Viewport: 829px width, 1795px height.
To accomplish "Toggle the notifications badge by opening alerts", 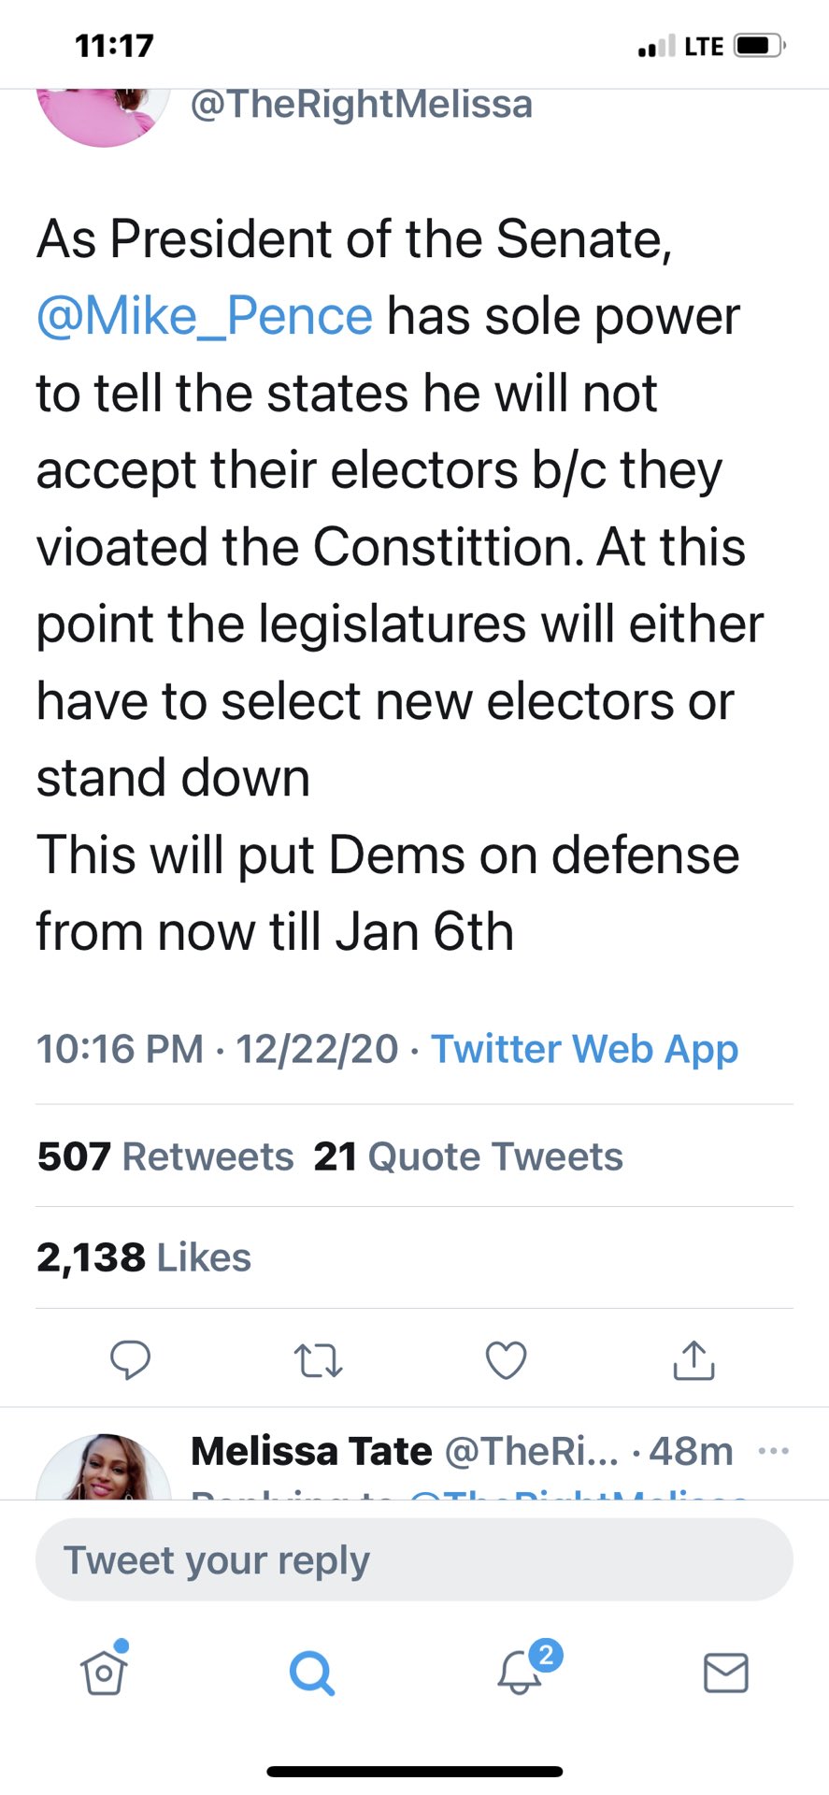I will (521, 1673).
